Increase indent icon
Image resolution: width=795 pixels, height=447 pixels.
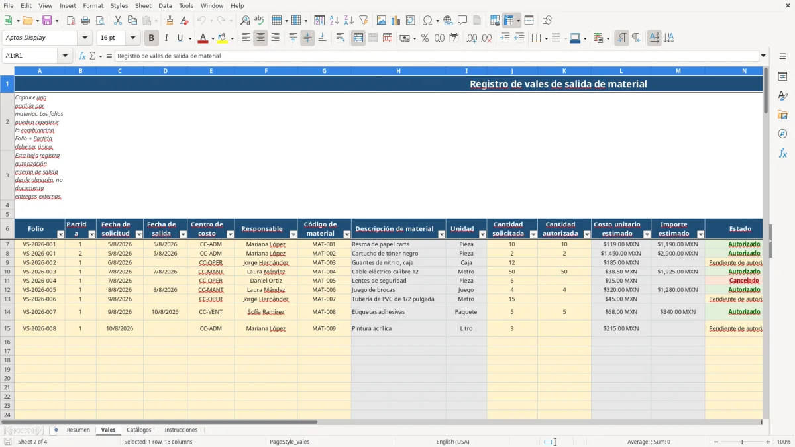click(x=505, y=38)
